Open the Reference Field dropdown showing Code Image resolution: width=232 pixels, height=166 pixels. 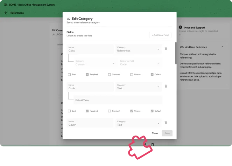coord(140,63)
